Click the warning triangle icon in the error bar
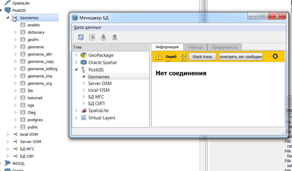This screenshot has width=292, height=171. coord(159,56)
